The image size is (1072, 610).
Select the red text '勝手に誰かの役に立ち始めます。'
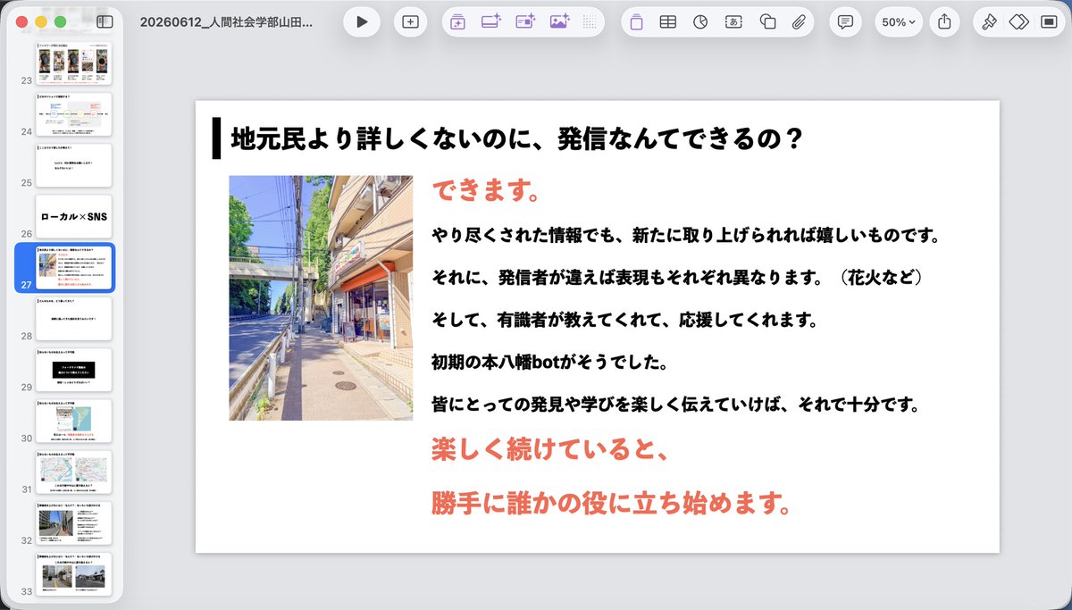coord(612,504)
